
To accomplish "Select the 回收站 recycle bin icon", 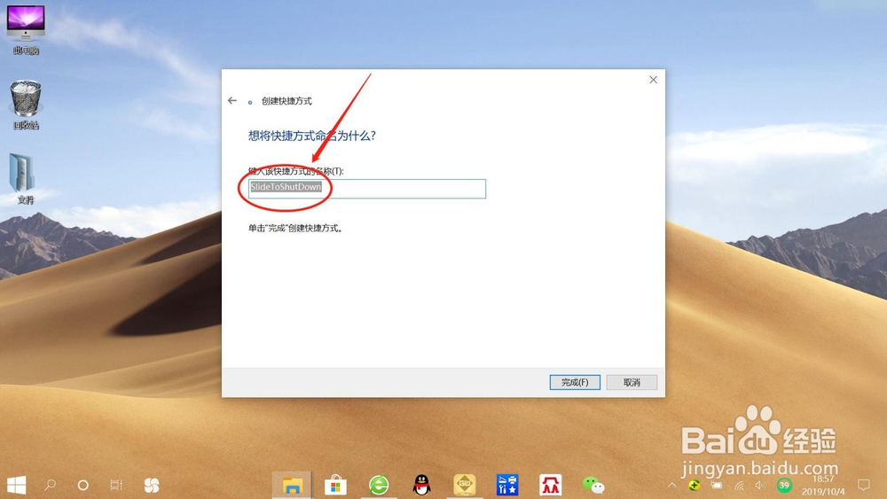I will [x=26, y=105].
